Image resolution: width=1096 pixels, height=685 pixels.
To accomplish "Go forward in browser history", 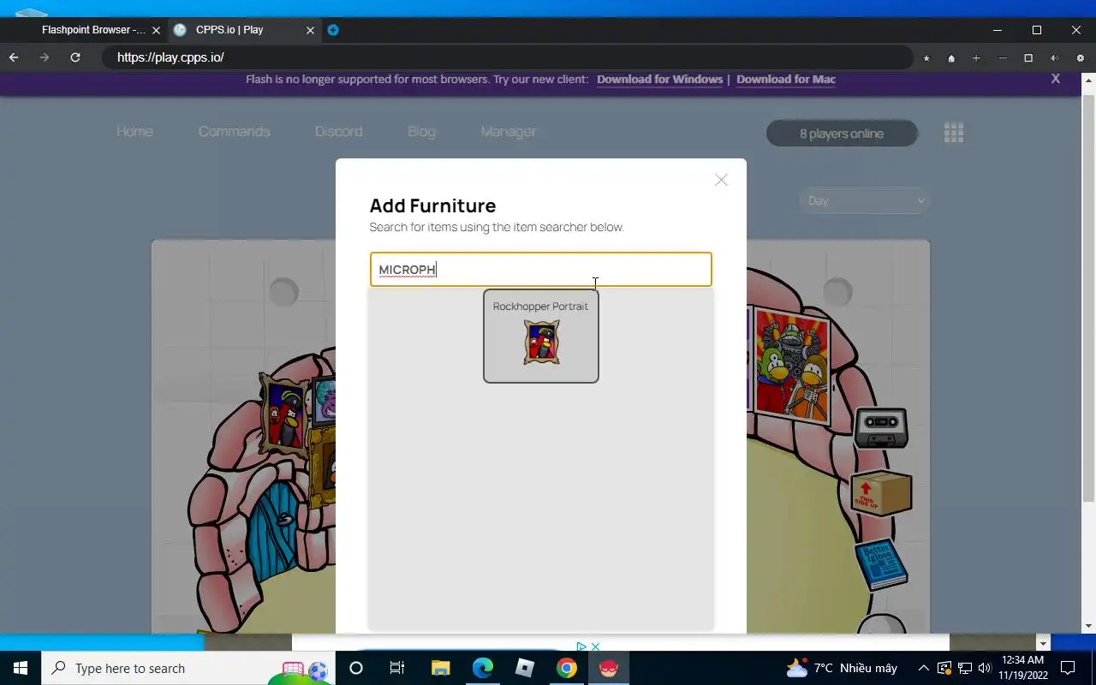I will click(45, 57).
